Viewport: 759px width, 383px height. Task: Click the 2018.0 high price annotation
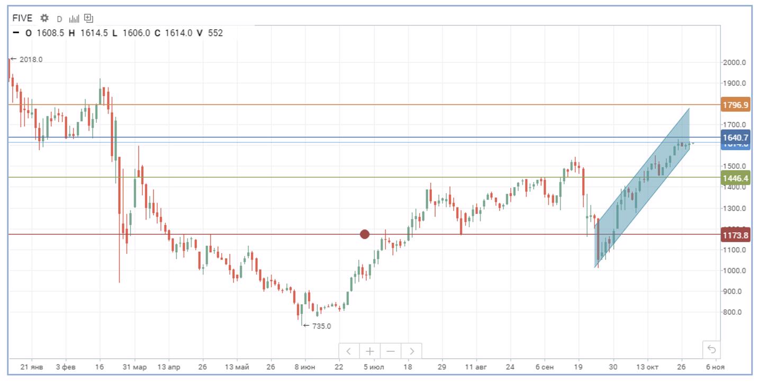tap(31, 60)
